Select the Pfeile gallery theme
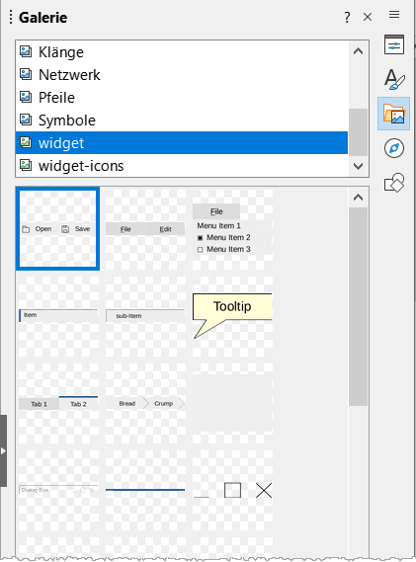Screen dimensions: 416x562 tap(182, 98)
